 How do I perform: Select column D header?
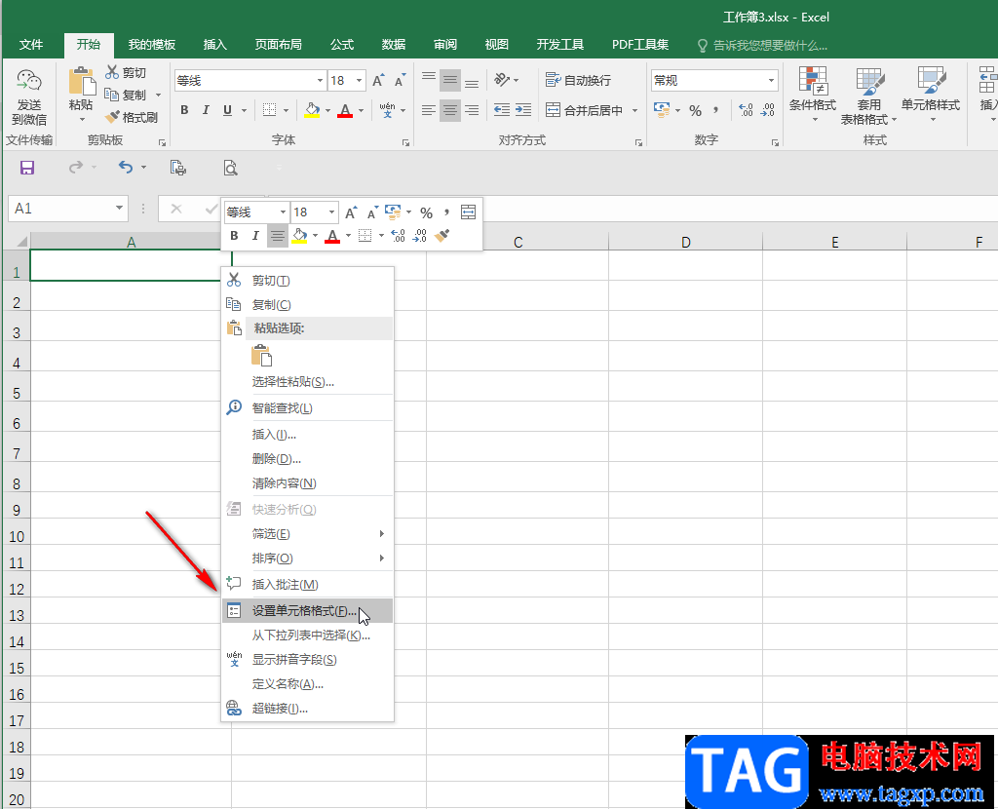point(685,242)
